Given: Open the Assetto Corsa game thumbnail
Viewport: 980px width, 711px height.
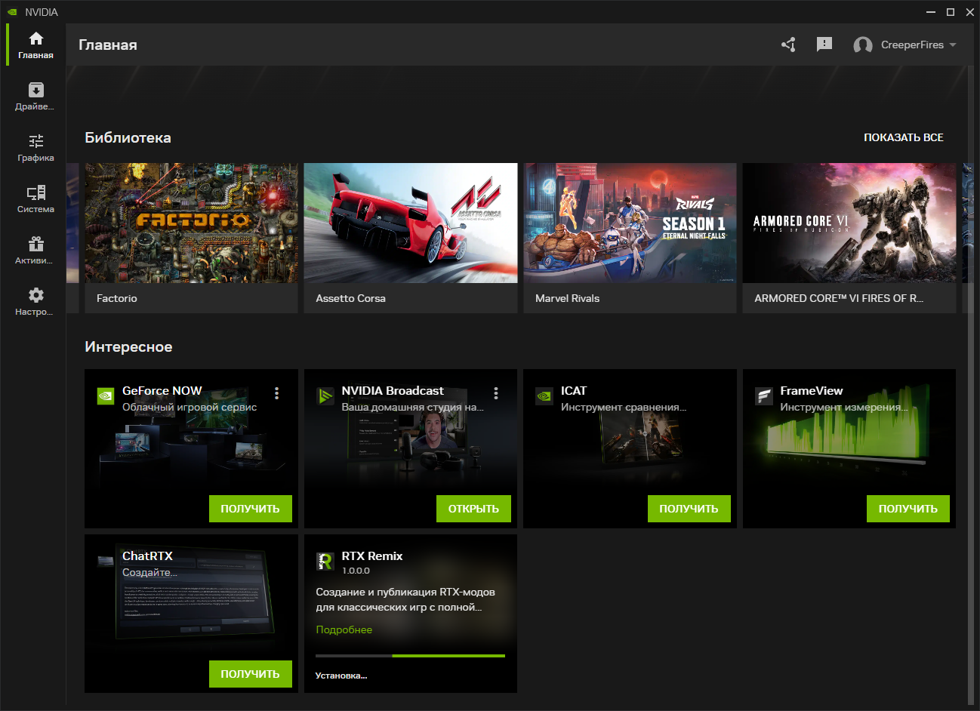Looking at the screenshot, I should pyautogui.click(x=411, y=223).
